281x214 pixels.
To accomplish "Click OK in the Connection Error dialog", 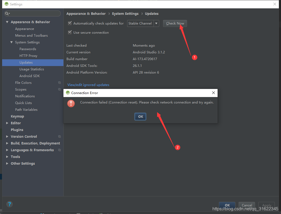I will tap(140, 116).
